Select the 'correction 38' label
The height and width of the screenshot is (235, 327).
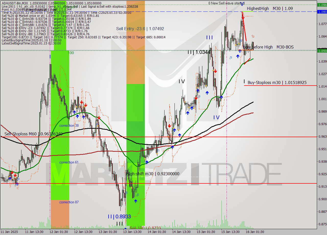[x=69, y=126]
